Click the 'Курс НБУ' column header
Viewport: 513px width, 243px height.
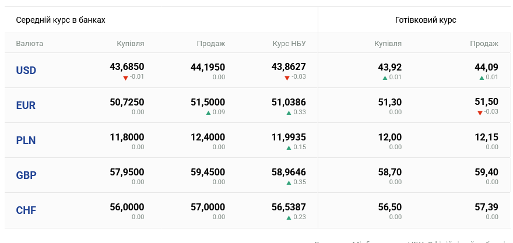pyautogui.click(x=289, y=43)
